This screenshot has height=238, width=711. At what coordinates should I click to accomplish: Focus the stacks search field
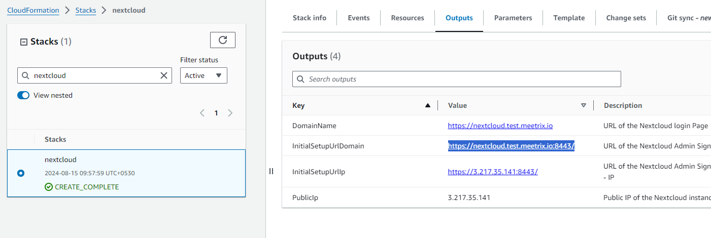[x=94, y=75]
